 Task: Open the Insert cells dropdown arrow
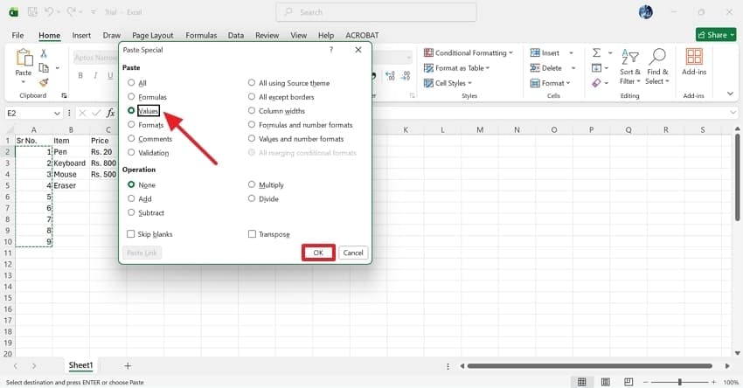point(571,53)
